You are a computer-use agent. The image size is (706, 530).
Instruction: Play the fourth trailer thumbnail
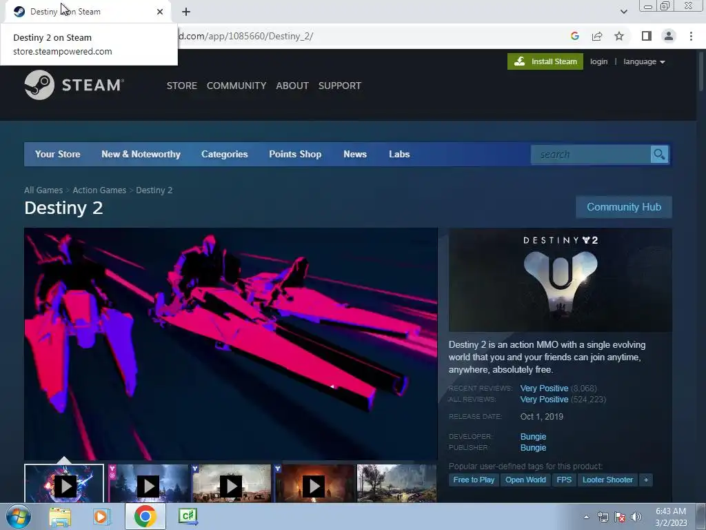pos(314,484)
